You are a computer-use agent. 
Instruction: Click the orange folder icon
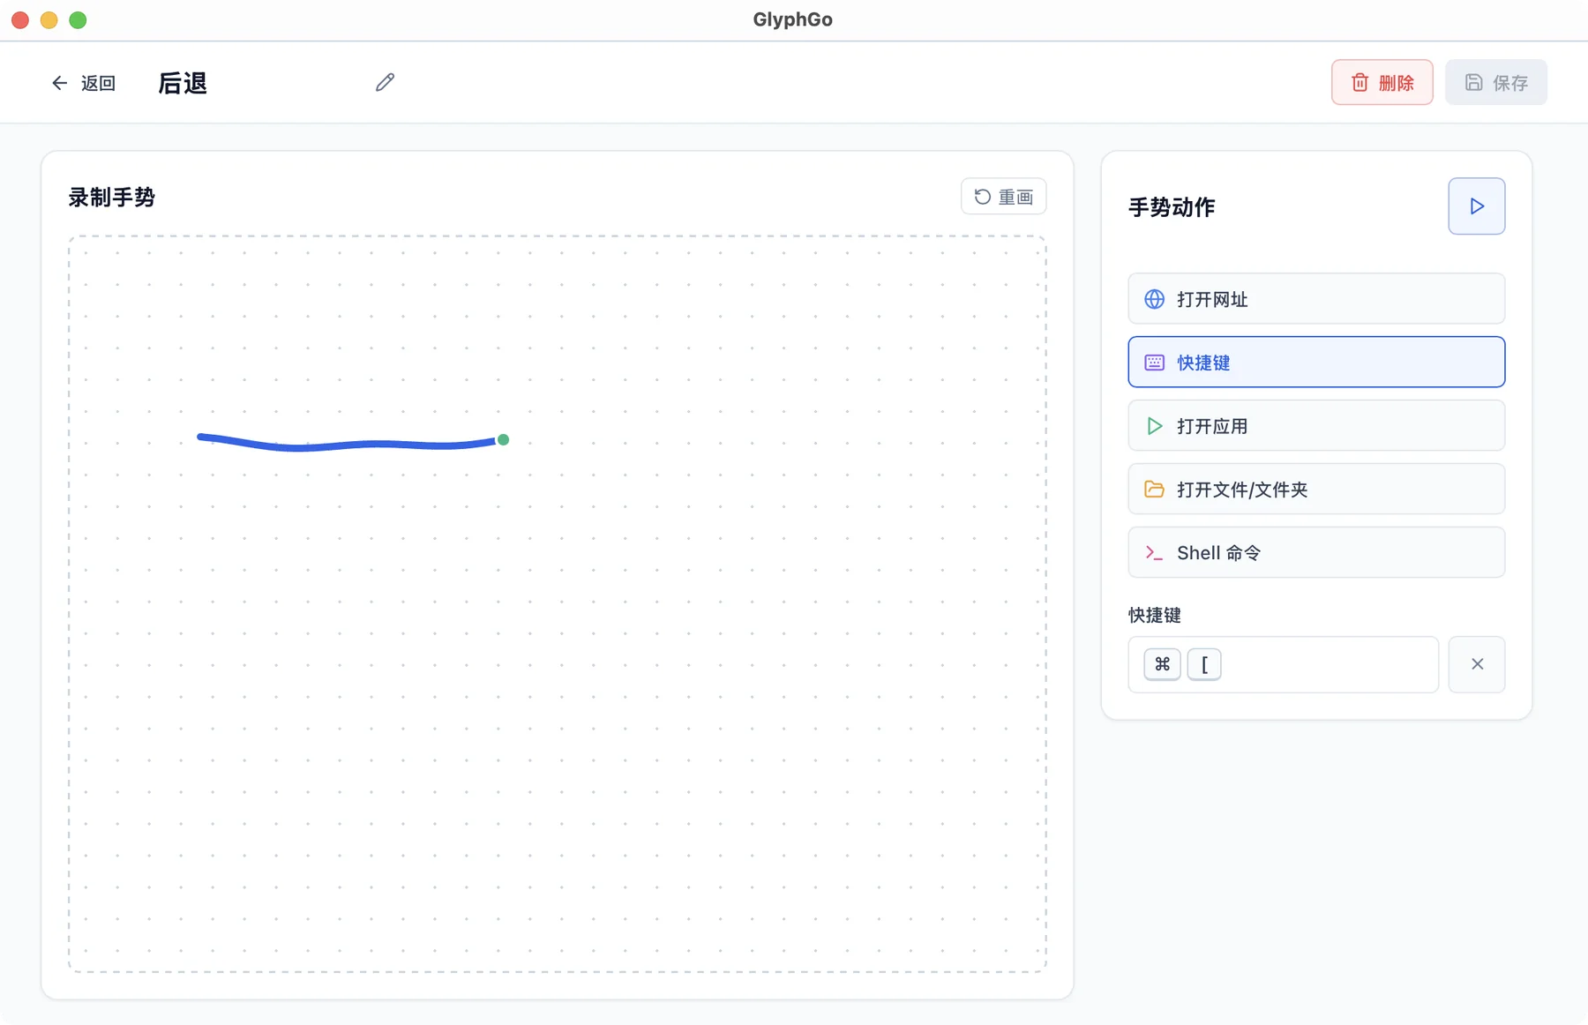[1154, 489]
